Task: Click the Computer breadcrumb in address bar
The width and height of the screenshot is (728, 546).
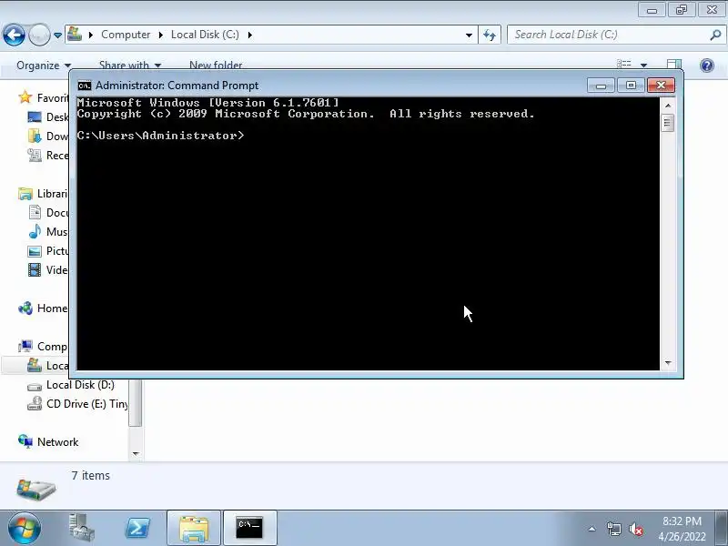Action: (x=126, y=35)
